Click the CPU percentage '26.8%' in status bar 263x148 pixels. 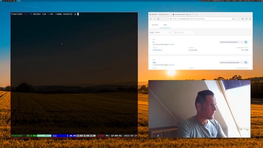click(73, 136)
